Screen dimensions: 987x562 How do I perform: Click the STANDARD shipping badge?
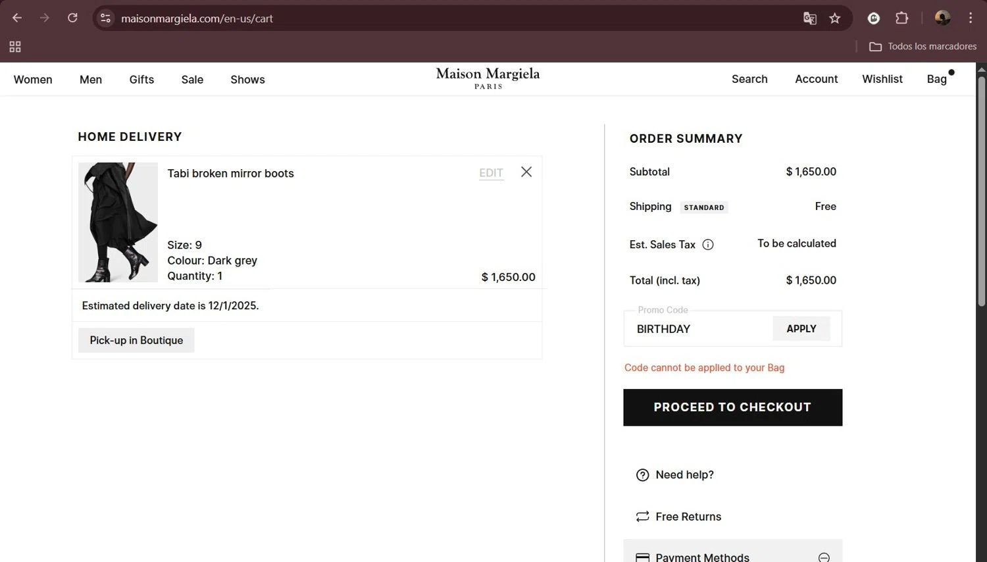tap(703, 207)
